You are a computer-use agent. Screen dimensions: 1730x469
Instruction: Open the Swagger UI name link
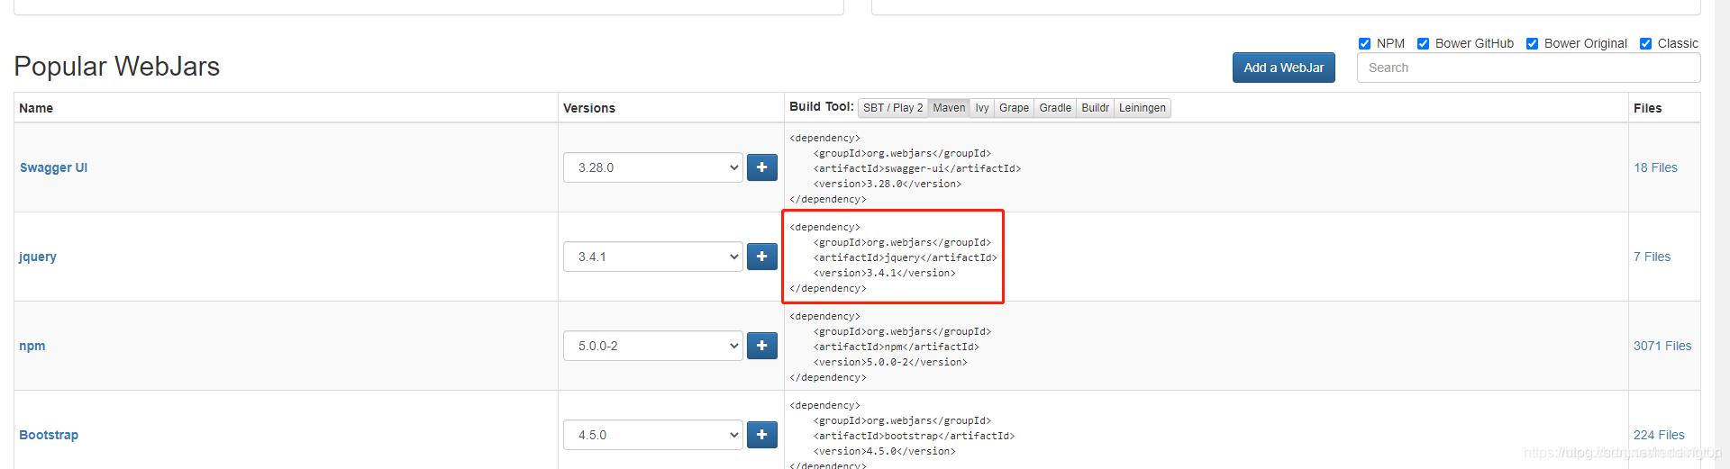point(53,167)
